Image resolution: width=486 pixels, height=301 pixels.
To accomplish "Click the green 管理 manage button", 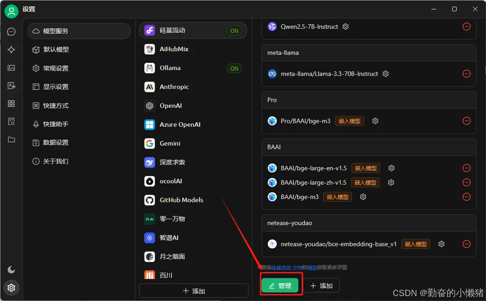I will click(x=280, y=286).
